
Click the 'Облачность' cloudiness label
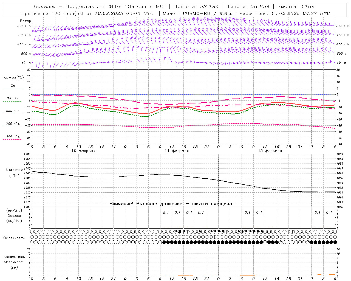(x=14, y=238)
